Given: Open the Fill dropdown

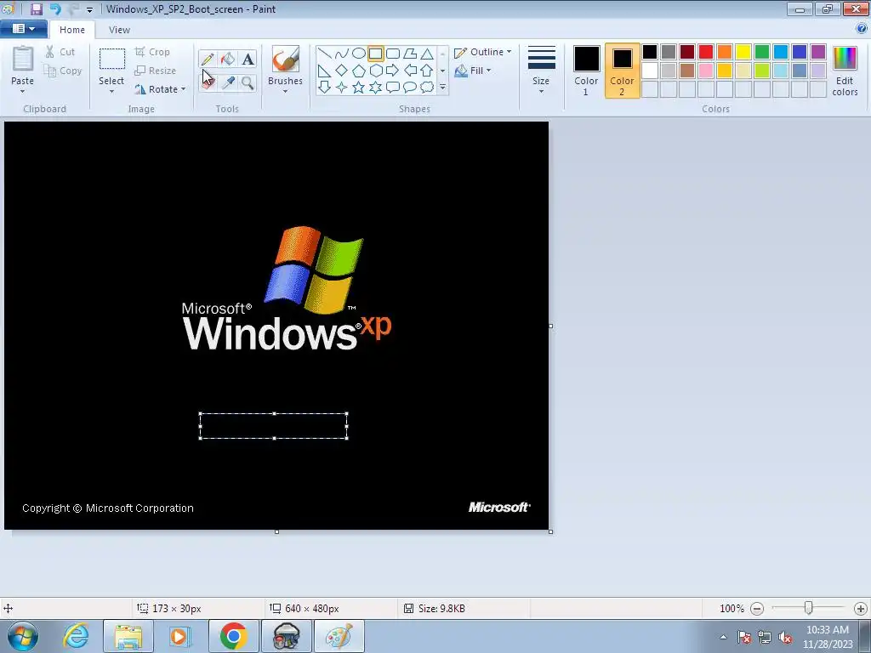Looking at the screenshot, I should (x=473, y=71).
